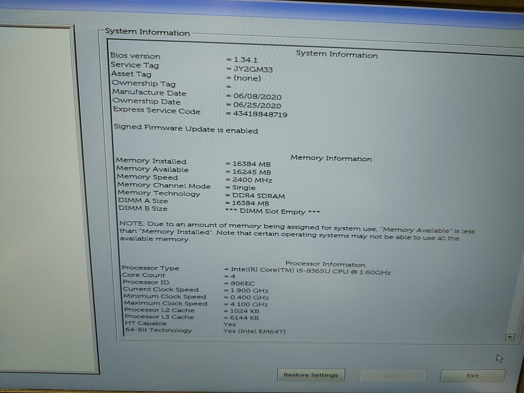Click 'Signed Firmware Update is enabled' text
This screenshot has height=393, width=524.
(186, 129)
